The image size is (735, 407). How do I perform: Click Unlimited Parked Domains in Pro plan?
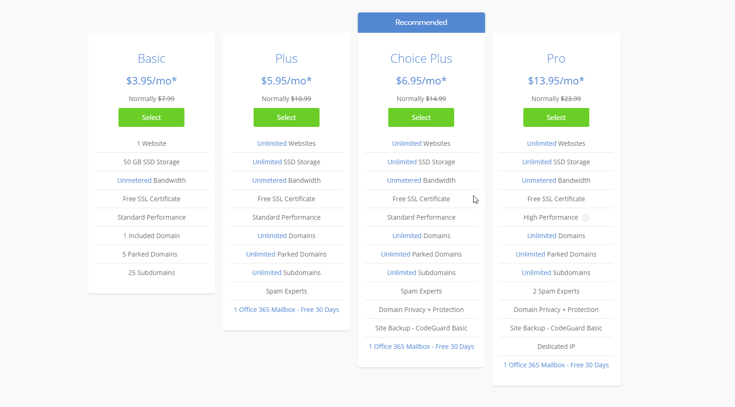(556, 254)
